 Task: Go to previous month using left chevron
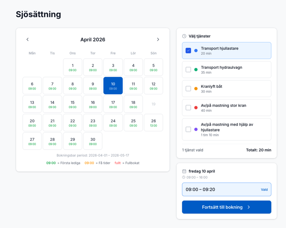click(28, 39)
